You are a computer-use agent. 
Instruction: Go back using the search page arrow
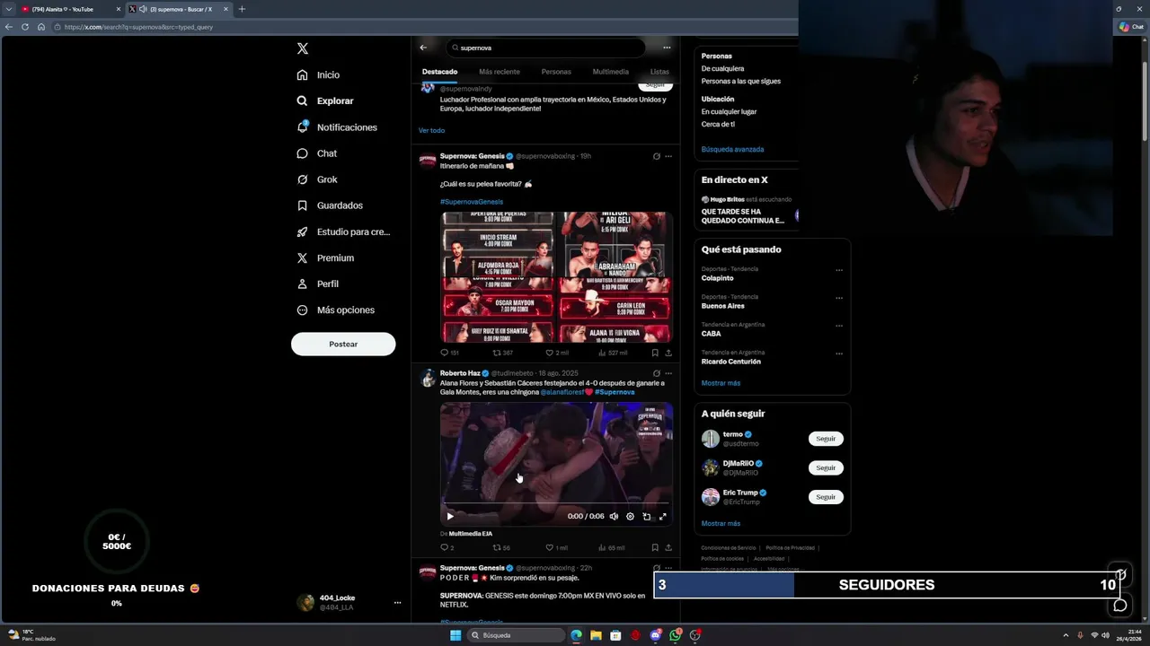(423, 48)
